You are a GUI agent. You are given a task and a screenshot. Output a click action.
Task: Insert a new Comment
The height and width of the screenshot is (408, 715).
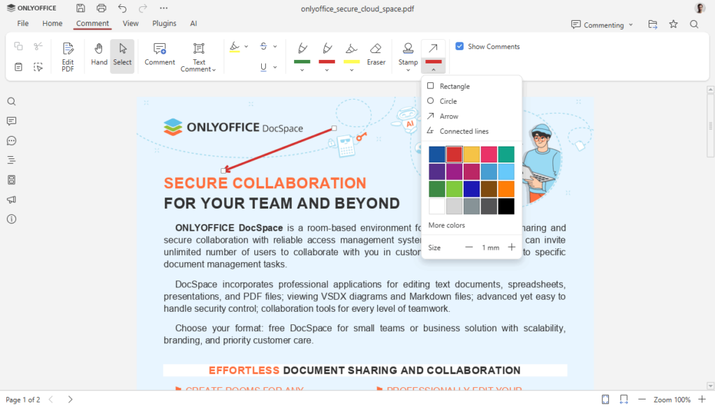coord(159,56)
